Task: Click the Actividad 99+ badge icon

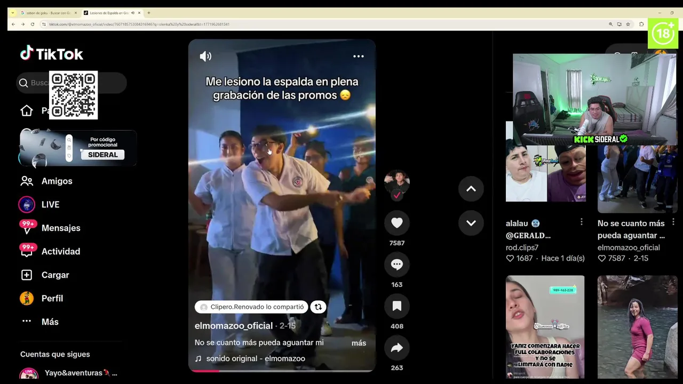Action: (27, 251)
